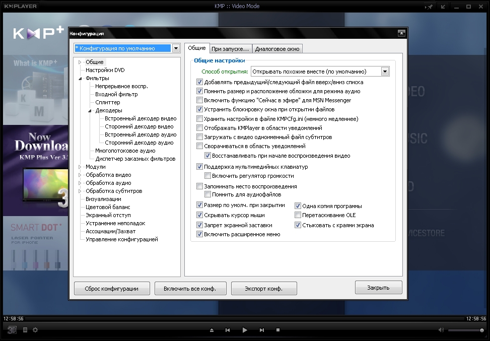490x341 pixels.
Task: Click the elapsed time display at left
Action: 14,318
